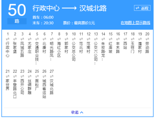Select stop name 潘家村

pyautogui.click(x=140, y=47)
